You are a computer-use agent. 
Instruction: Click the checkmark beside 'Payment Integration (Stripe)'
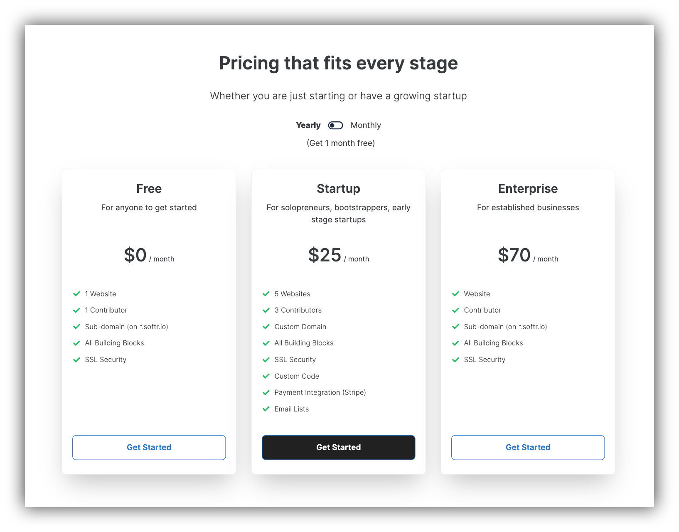point(266,392)
